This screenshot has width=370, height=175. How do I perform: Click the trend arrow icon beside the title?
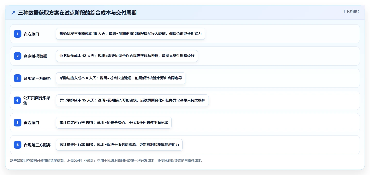tap(13, 13)
